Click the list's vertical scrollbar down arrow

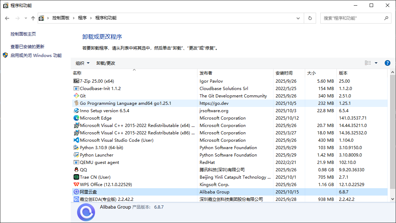tap(393, 199)
